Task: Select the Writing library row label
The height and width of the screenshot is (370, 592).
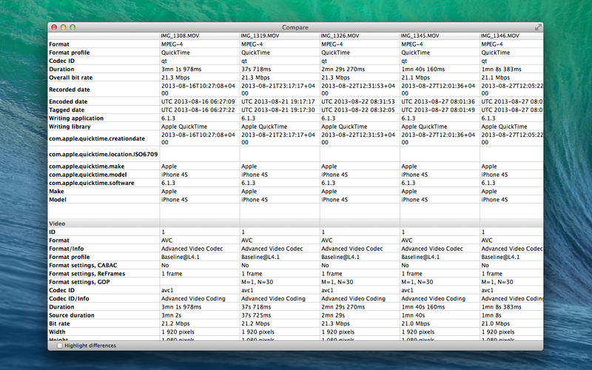Action: click(70, 127)
